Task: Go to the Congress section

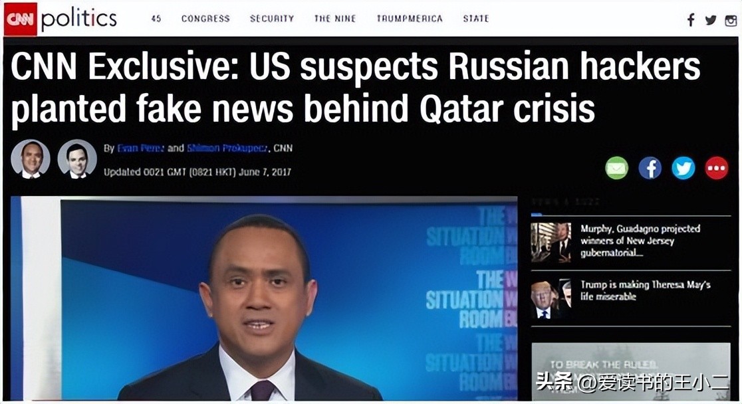Action: (205, 19)
